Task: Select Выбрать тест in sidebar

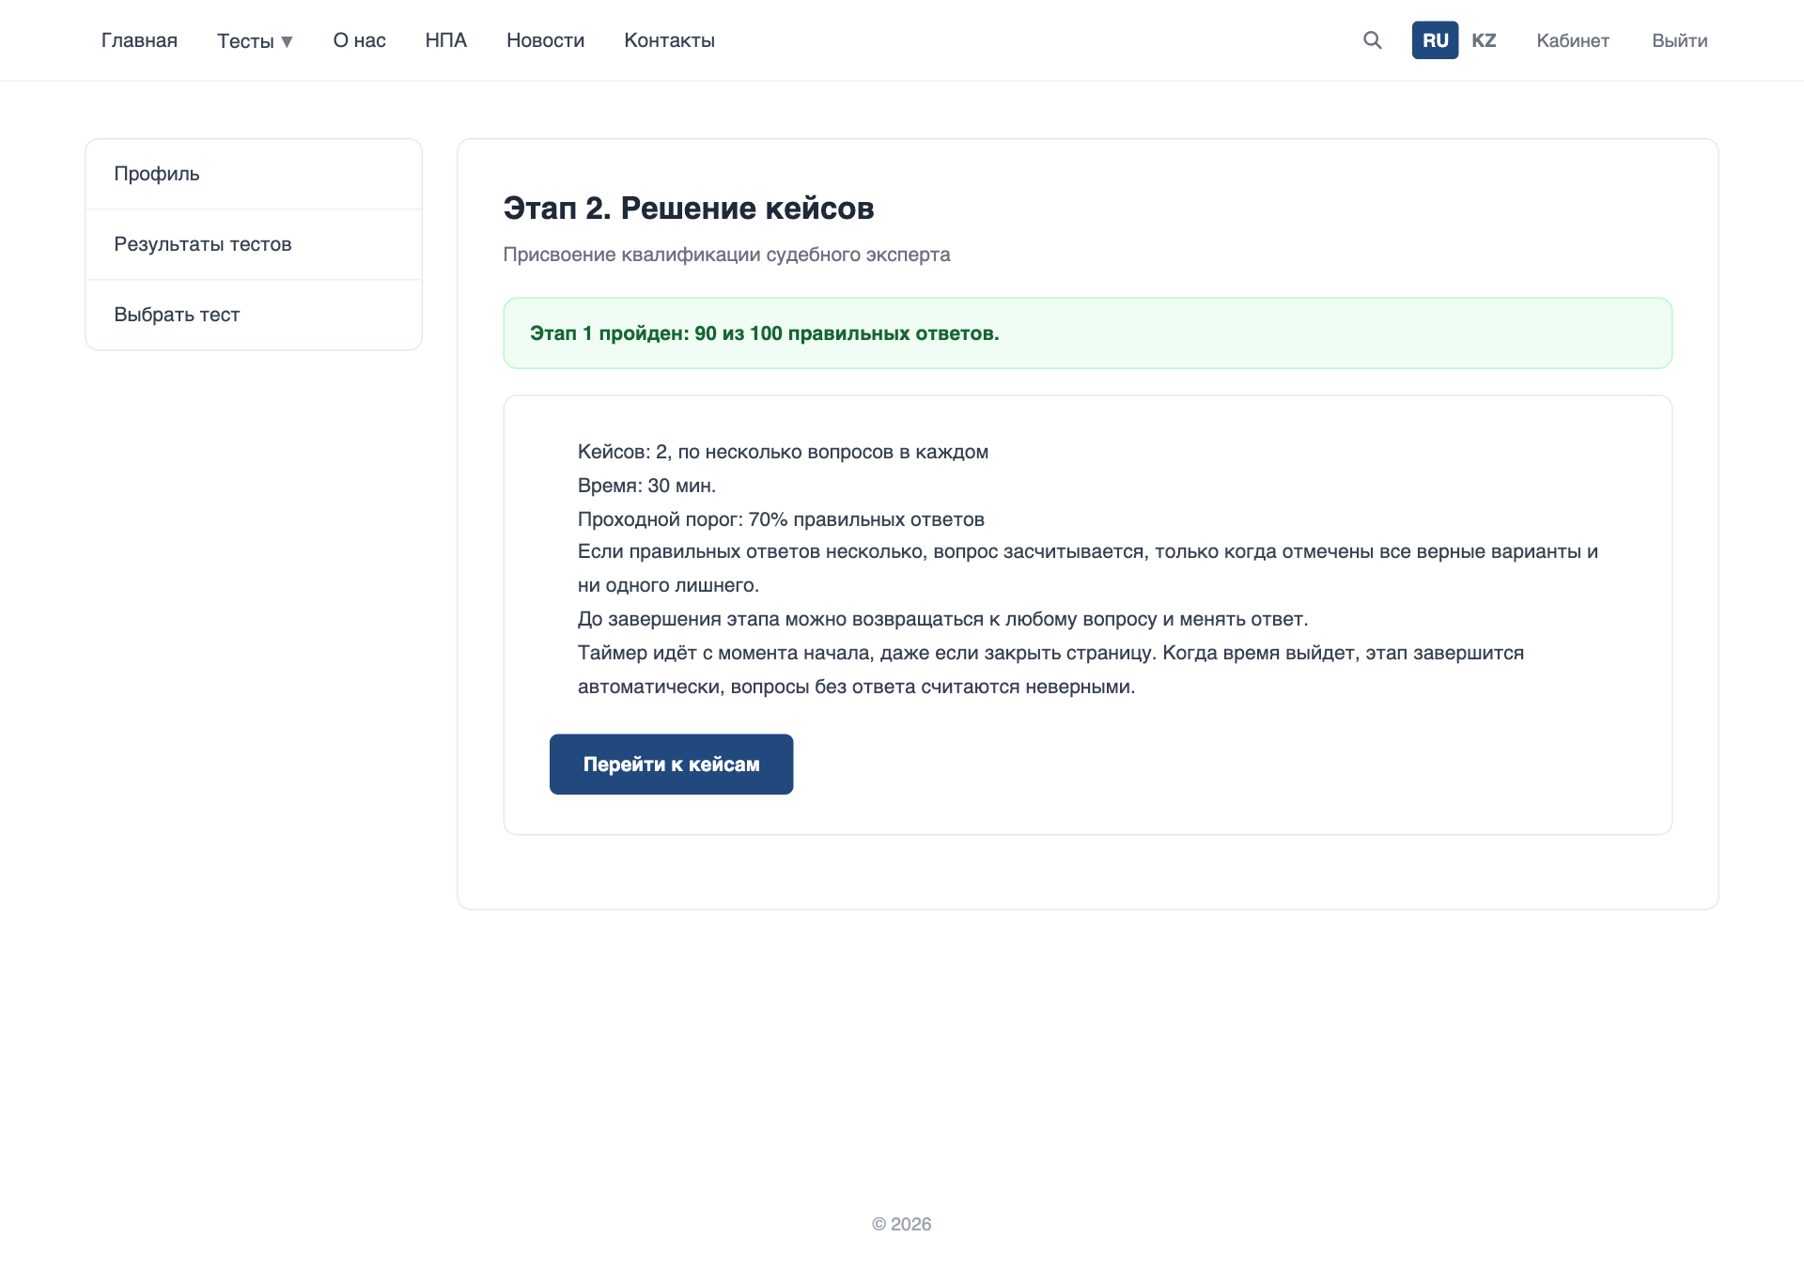Action: tap(254, 315)
